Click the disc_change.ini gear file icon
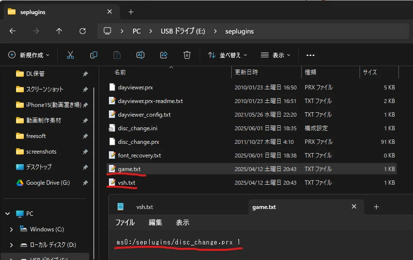This screenshot has height=260, width=413. pyautogui.click(x=112, y=128)
